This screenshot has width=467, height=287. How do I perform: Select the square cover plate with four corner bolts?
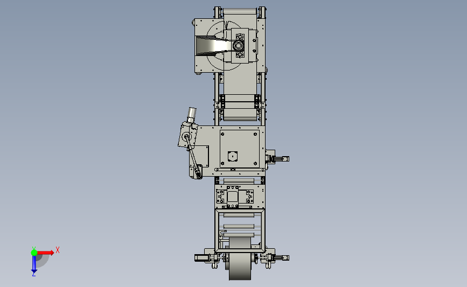coord(239,149)
